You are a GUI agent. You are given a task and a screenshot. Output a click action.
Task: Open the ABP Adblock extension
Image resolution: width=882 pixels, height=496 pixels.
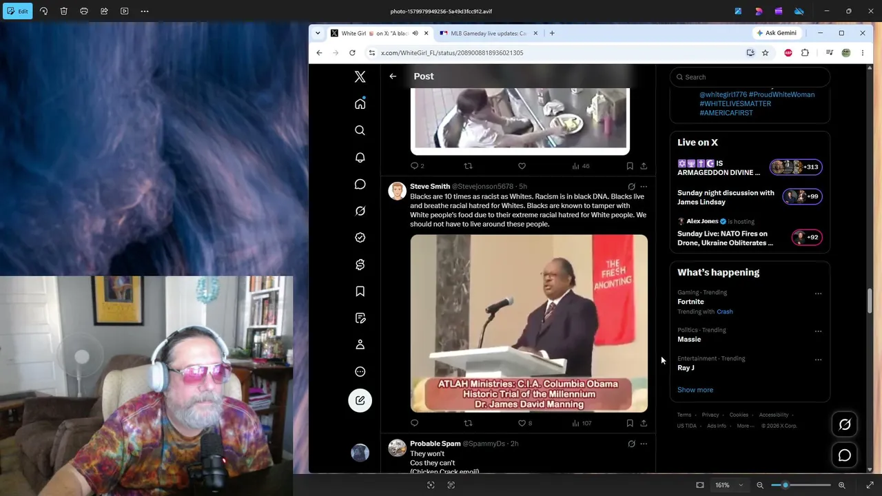point(788,53)
